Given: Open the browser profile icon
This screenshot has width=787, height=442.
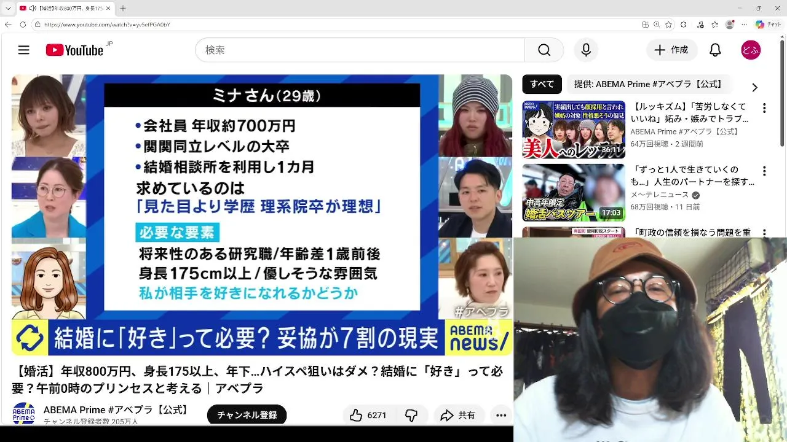Looking at the screenshot, I should (x=730, y=25).
